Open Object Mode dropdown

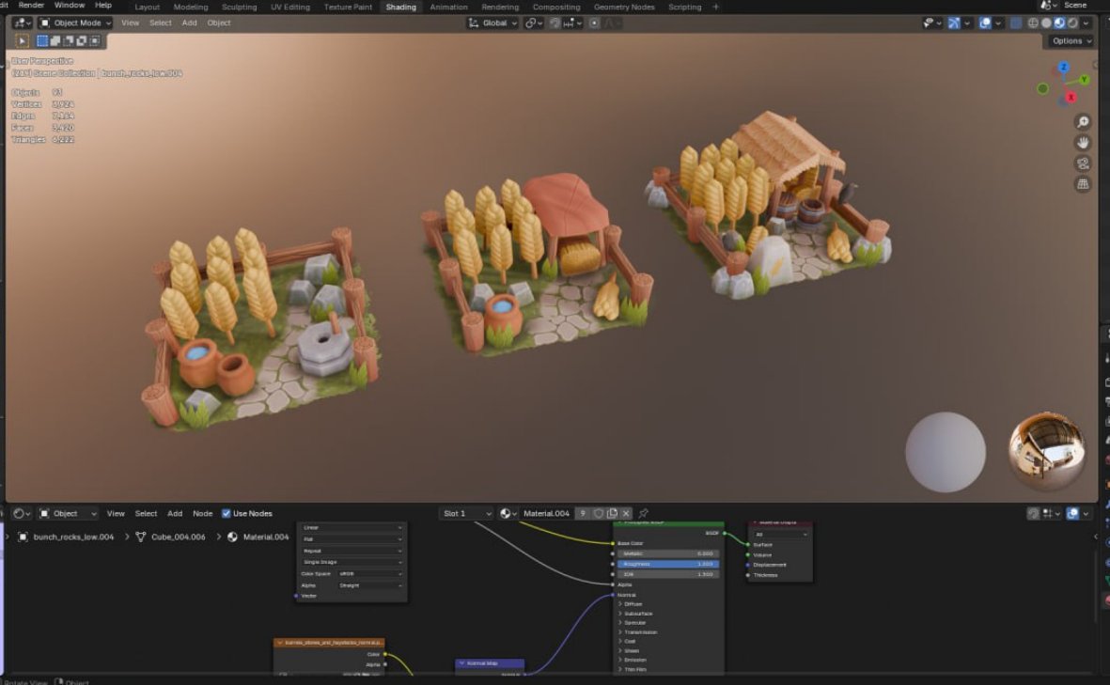pos(75,23)
